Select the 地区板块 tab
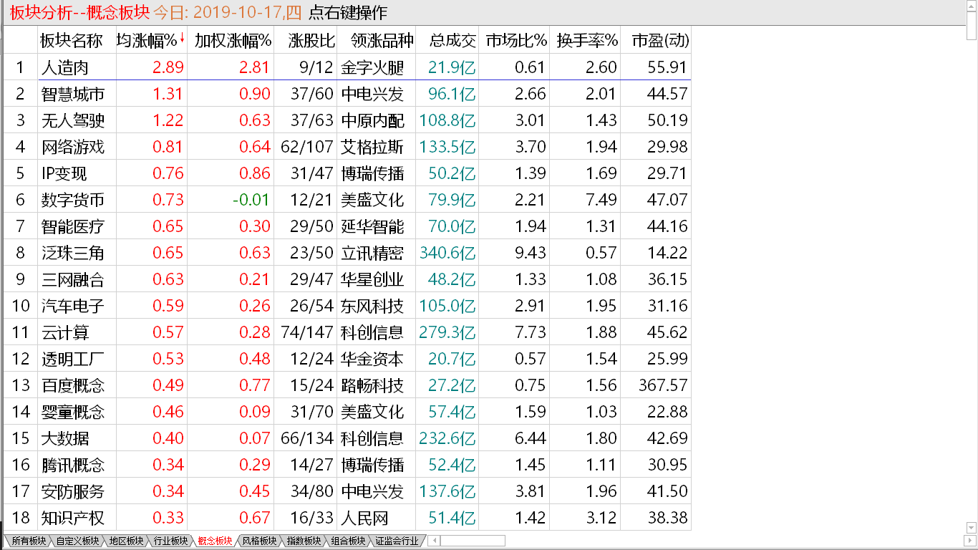Viewport: 978px width, 550px height. (125, 541)
